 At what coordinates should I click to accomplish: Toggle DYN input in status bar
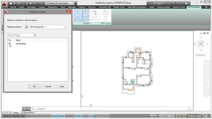[x=91, y=116]
